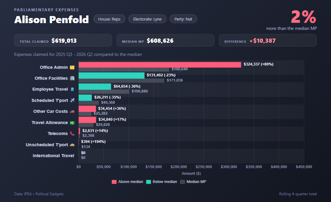
Task: Click the Total Claimed $619,013 card
Action: 63,40
